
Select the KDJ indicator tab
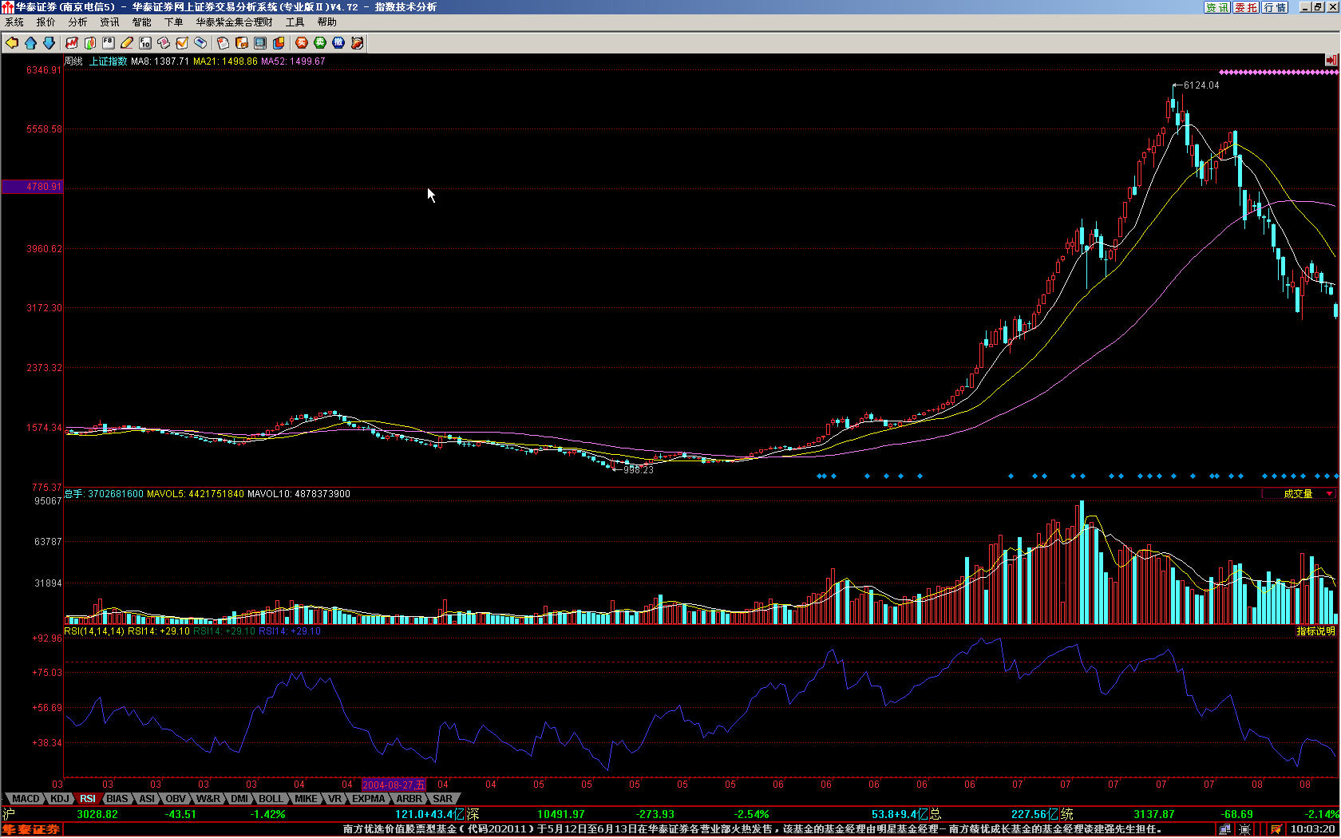pos(60,799)
